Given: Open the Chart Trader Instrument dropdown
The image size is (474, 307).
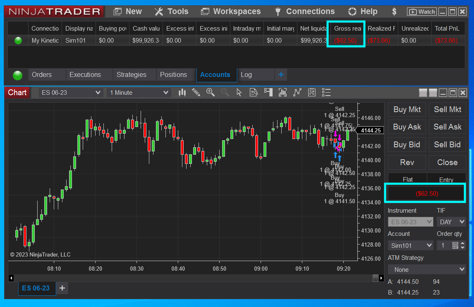Looking at the screenshot, I should click(x=411, y=222).
